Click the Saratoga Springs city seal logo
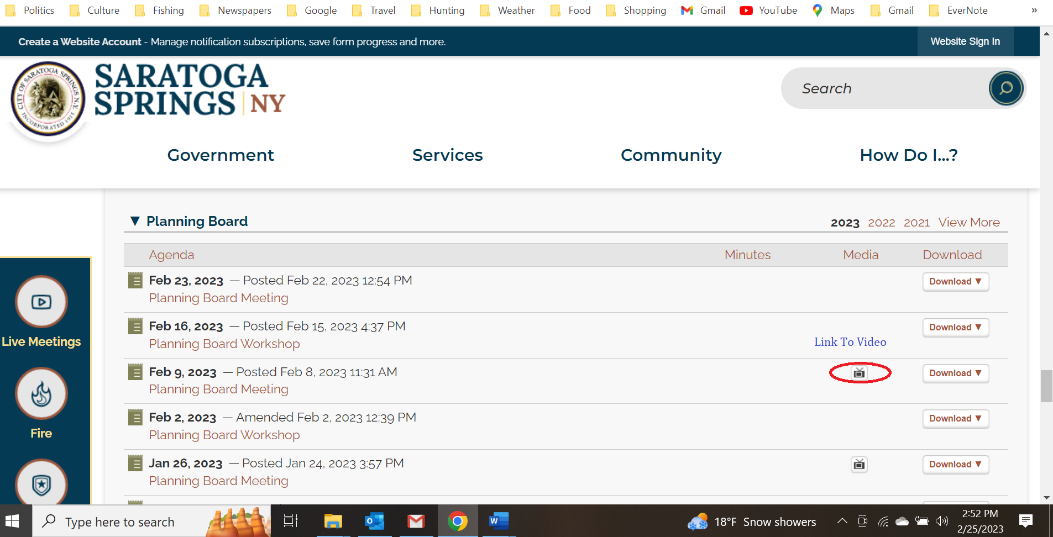Image resolution: width=1053 pixels, height=537 pixels. (x=48, y=99)
